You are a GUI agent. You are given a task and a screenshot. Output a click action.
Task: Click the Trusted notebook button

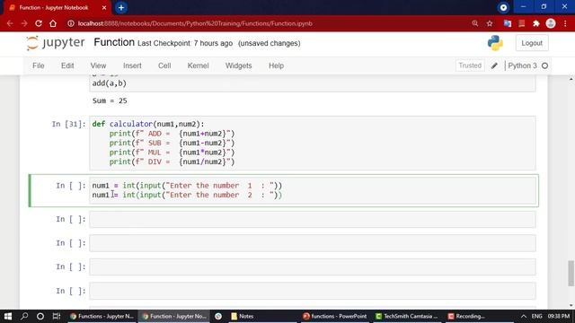point(470,65)
